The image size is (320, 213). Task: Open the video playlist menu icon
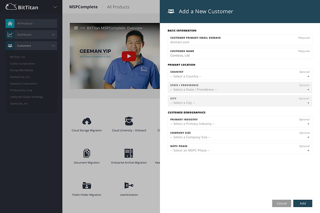[x=76, y=28]
